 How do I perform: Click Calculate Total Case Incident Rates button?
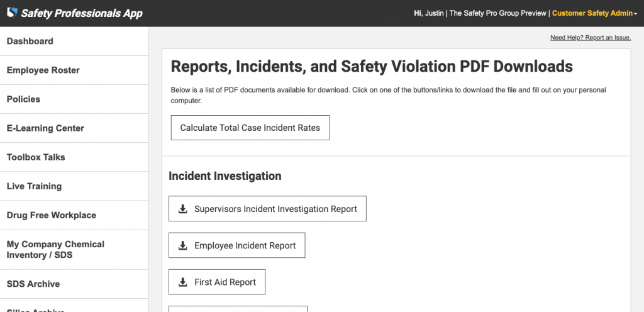(x=250, y=128)
